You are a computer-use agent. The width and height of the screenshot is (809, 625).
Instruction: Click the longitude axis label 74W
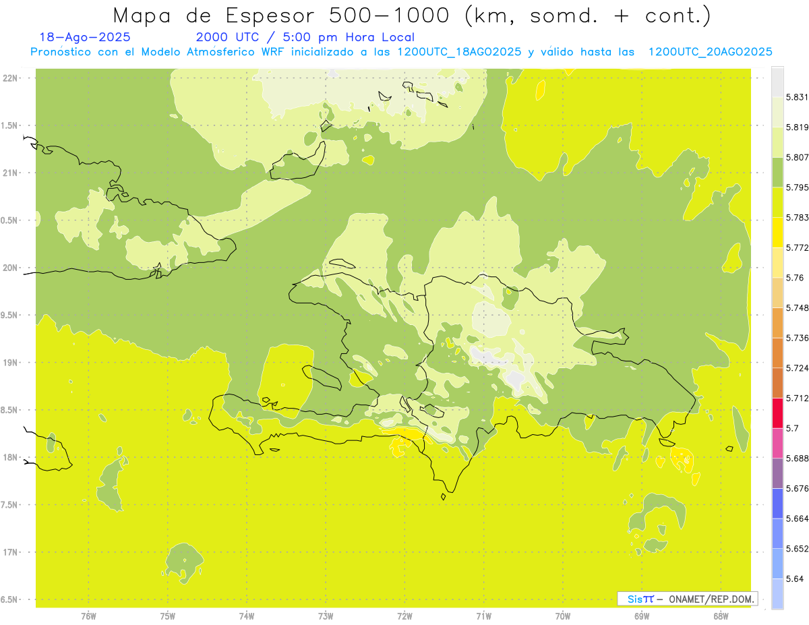(x=247, y=616)
